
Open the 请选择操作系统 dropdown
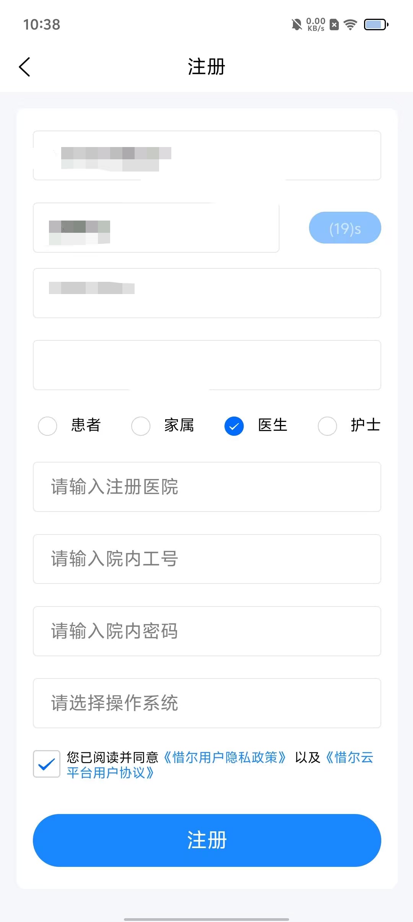[x=207, y=703]
